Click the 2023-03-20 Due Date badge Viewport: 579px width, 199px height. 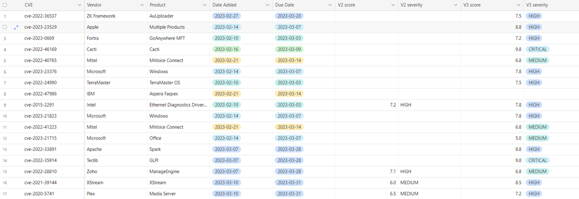[x=289, y=16]
